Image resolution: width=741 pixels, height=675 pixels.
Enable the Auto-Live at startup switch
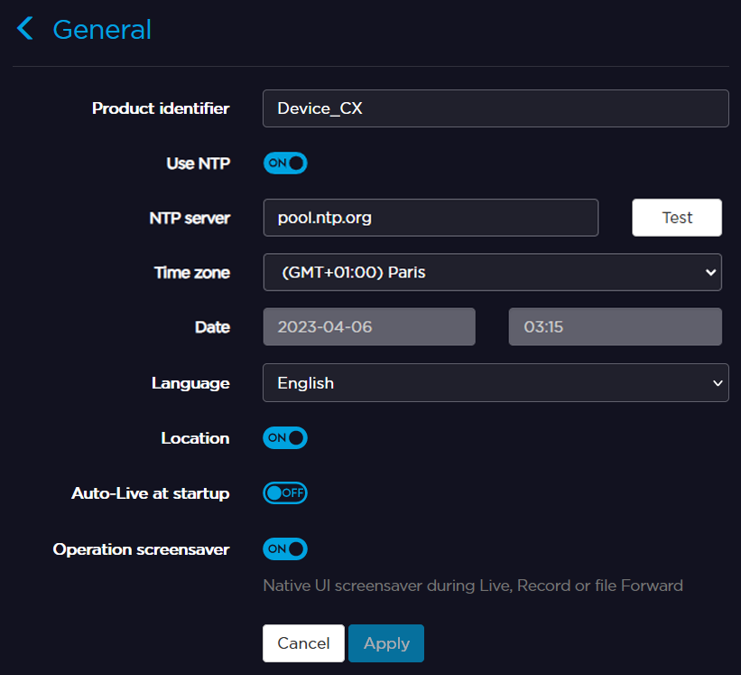point(285,493)
